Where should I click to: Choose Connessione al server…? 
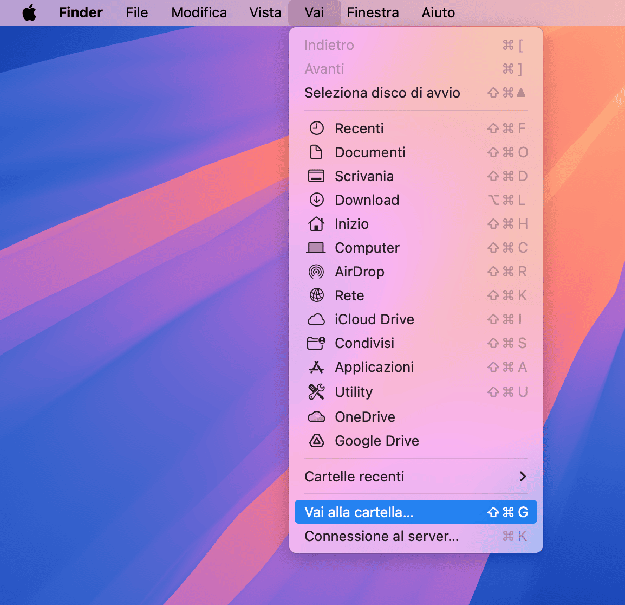pos(416,536)
